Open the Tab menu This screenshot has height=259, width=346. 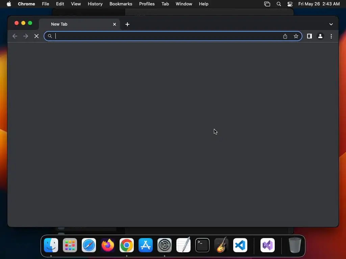pyautogui.click(x=165, y=4)
